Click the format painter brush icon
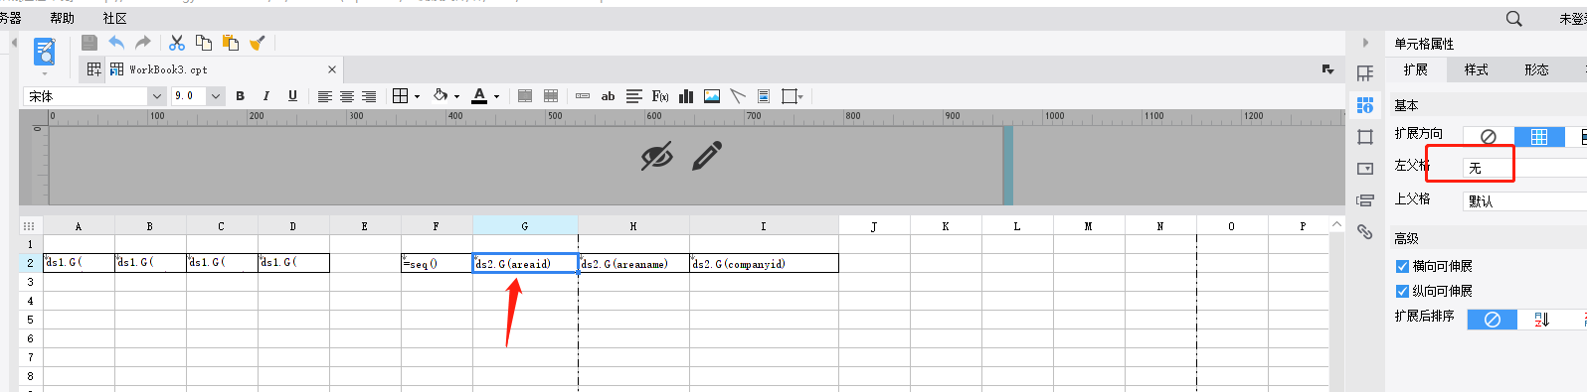 point(257,43)
